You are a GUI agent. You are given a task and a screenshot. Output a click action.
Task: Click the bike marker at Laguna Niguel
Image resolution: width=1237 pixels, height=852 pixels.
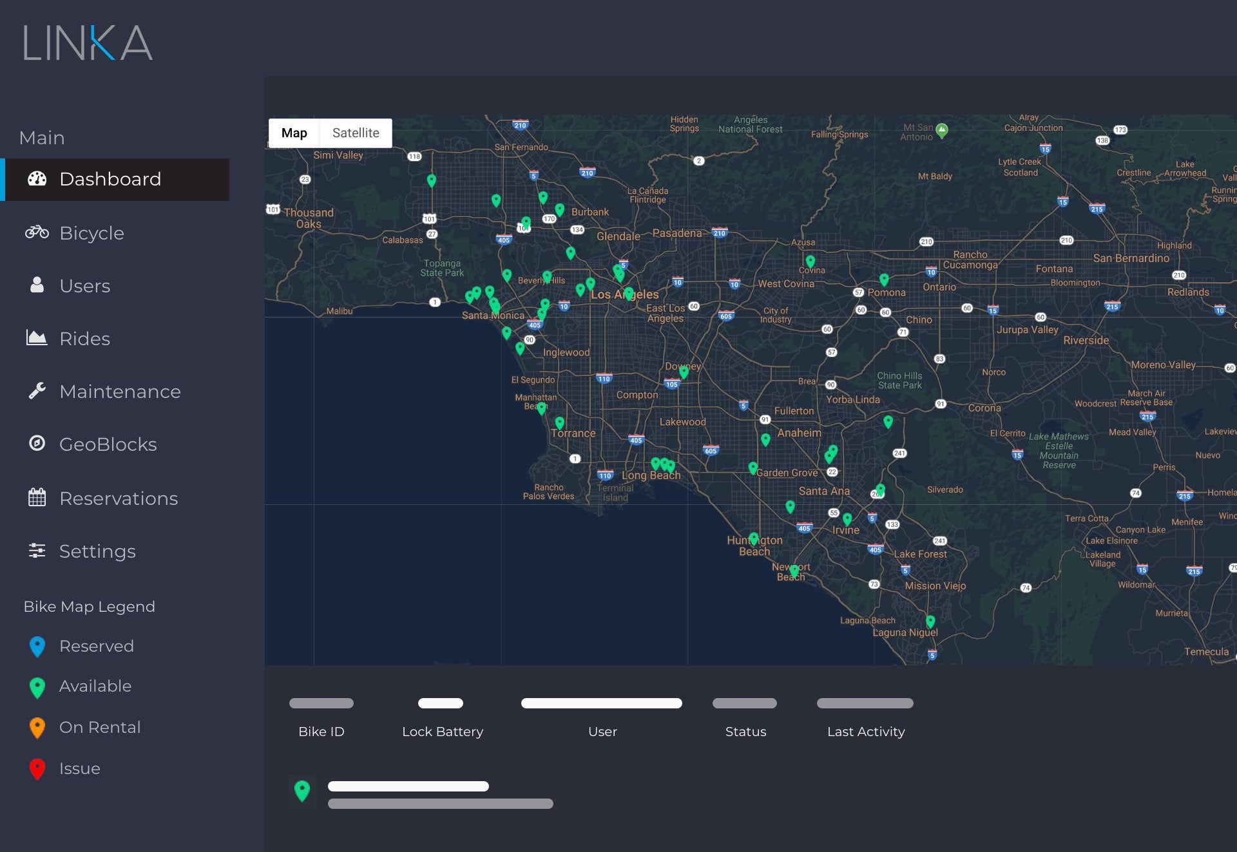(x=930, y=621)
